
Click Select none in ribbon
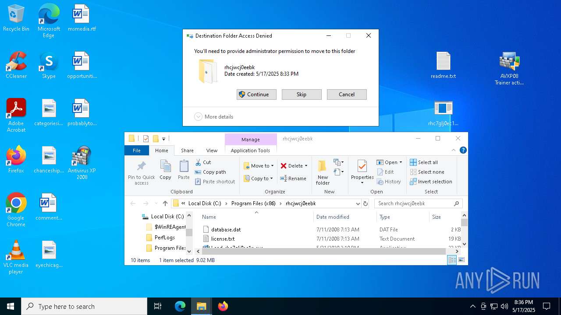[427, 172]
